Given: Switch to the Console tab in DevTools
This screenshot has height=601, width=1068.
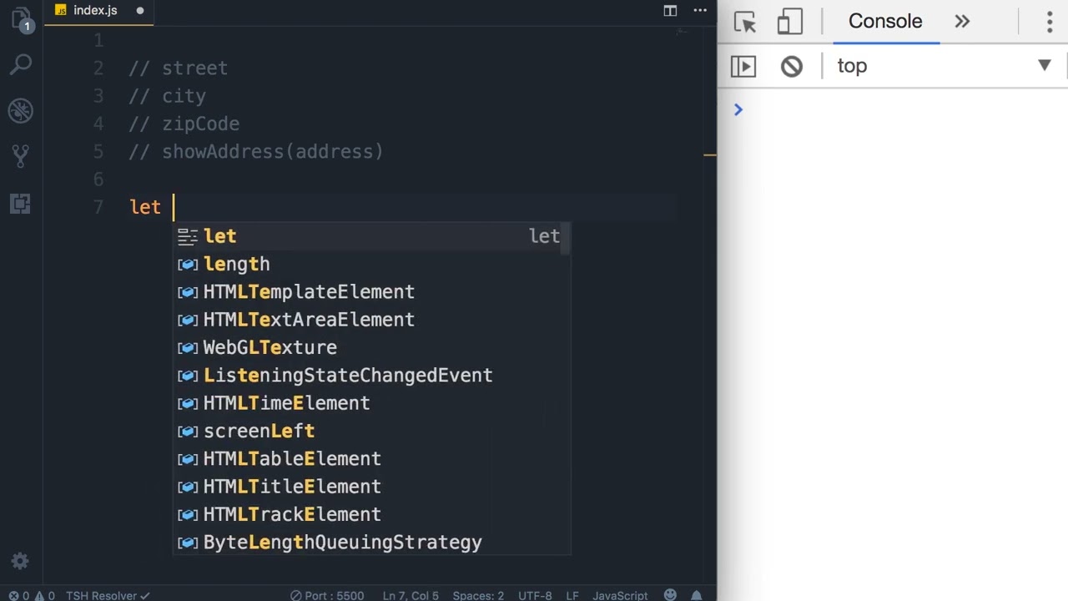Looking at the screenshot, I should pos(885,22).
